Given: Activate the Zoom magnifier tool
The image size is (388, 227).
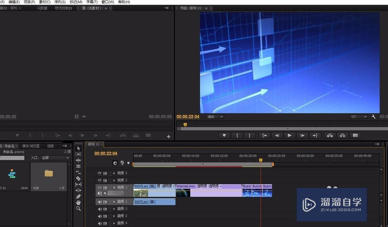Looking at the screenshot, I should click(x=78, y=209).
